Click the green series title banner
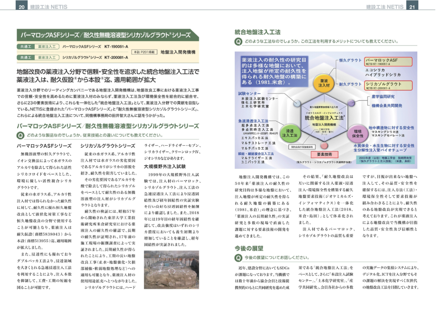437x309 pixels. click(107, 35)
